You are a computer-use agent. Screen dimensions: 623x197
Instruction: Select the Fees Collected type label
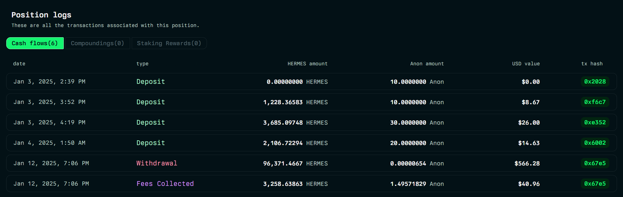click(x=165, y=184)
